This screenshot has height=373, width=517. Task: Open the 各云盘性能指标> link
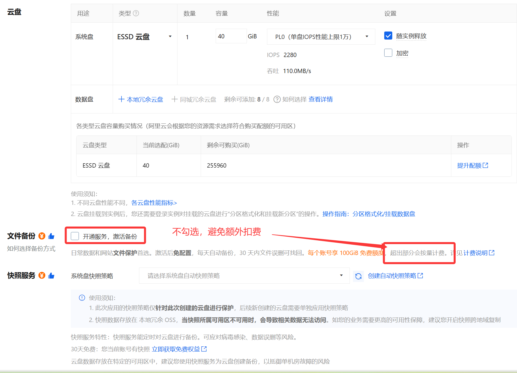point(154,203)
